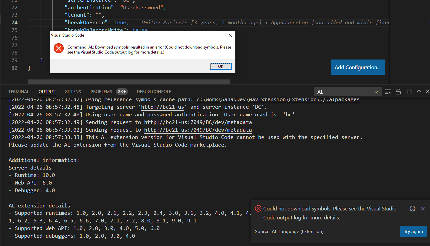The width and height of the screenshot is (430, 246).
Task: Clear the Output panel log
Action: click(387, 91)
